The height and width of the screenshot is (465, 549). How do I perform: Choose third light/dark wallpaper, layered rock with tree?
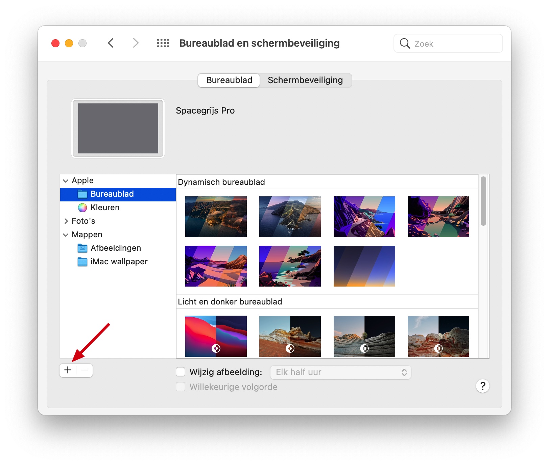tap(364, 336)
